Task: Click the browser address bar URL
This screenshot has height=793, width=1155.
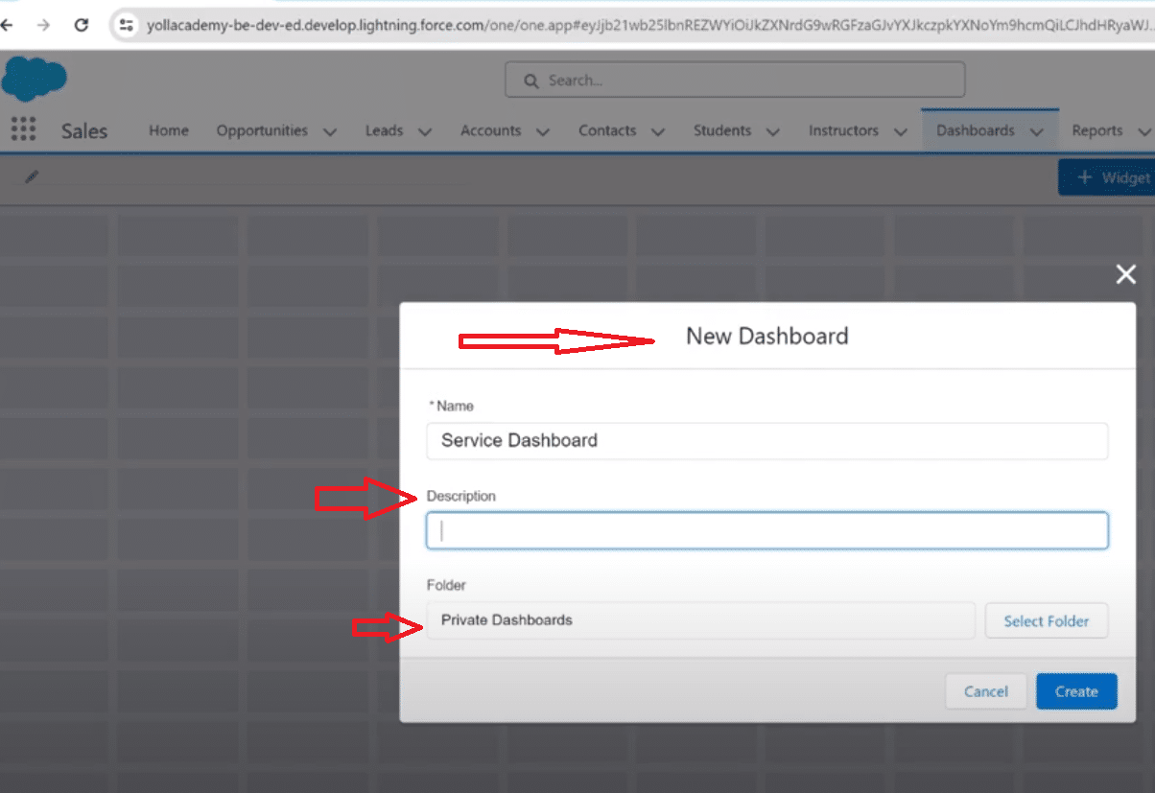Action: click(648, 26)
